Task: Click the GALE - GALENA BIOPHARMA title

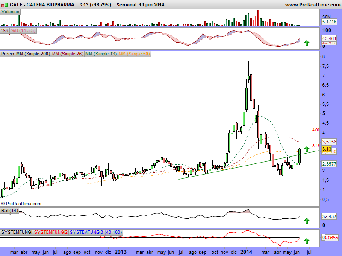Action: pyautogui.click(x=42, y=5)
